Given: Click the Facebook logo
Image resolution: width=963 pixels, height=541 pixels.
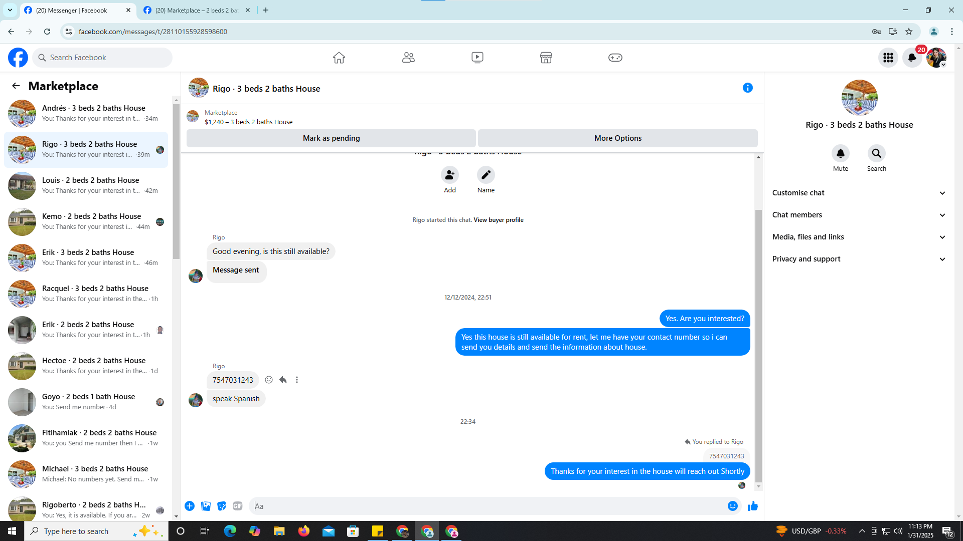Looking at the screenshot, I should 18,58.
